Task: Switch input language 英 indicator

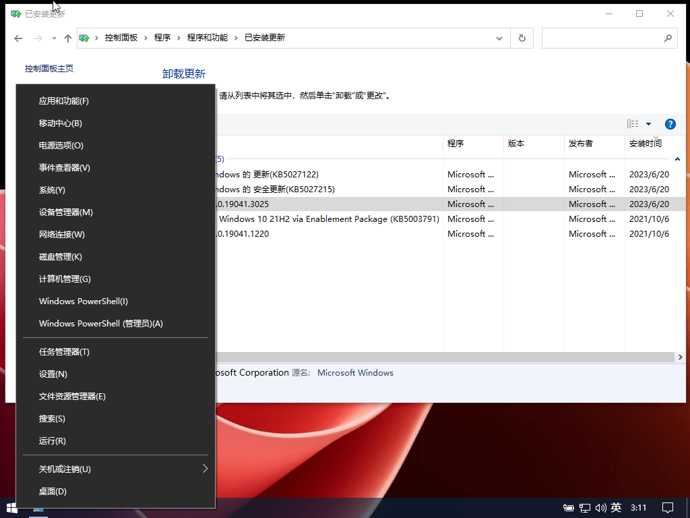Action: pyautogui.click(x=616, y=507)
